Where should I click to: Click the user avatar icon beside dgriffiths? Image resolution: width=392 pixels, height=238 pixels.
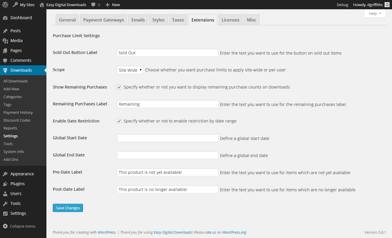pyautogui.click(x=387, y=5)
